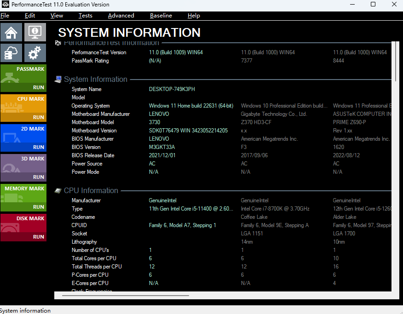The height and width of the screenshot is (314, 403).
Task: Run the 2D Mark test
Action: (23, 138)
